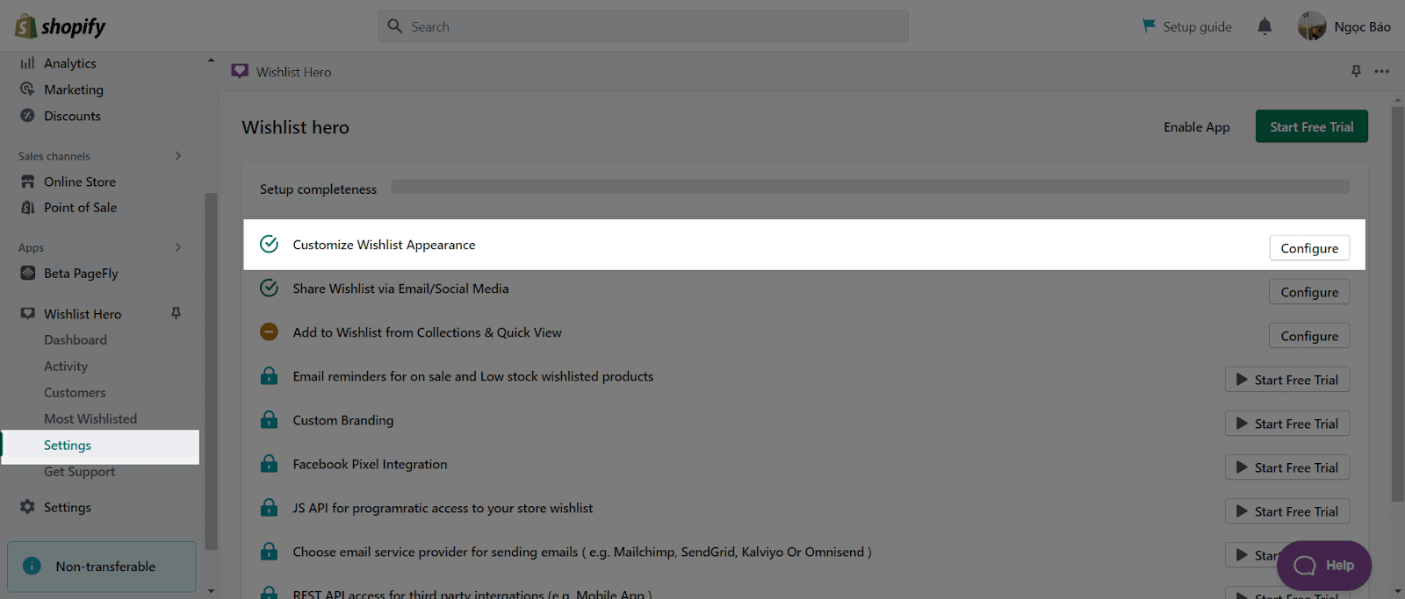Screen dimensions: 1405x599
Task: Go to Online Store
Action: coord(80,182)
